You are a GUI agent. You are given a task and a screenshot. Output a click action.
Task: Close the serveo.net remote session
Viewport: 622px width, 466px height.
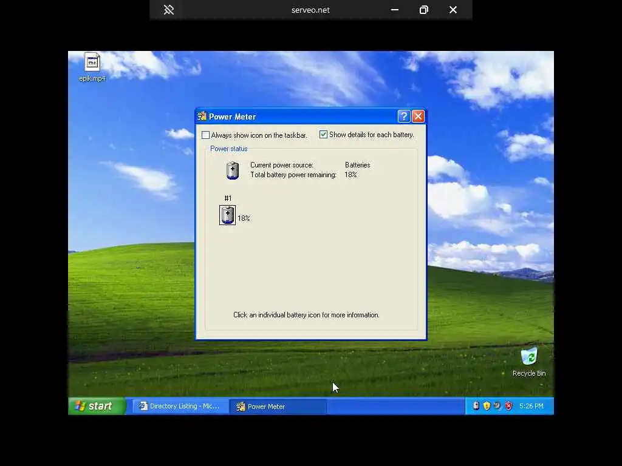[x=453, y=10]
